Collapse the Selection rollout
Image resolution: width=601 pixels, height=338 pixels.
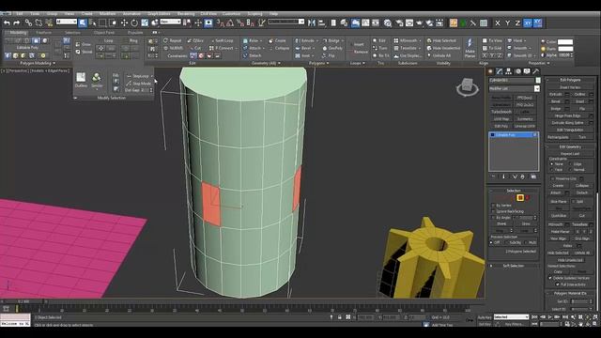pos(514,191)
